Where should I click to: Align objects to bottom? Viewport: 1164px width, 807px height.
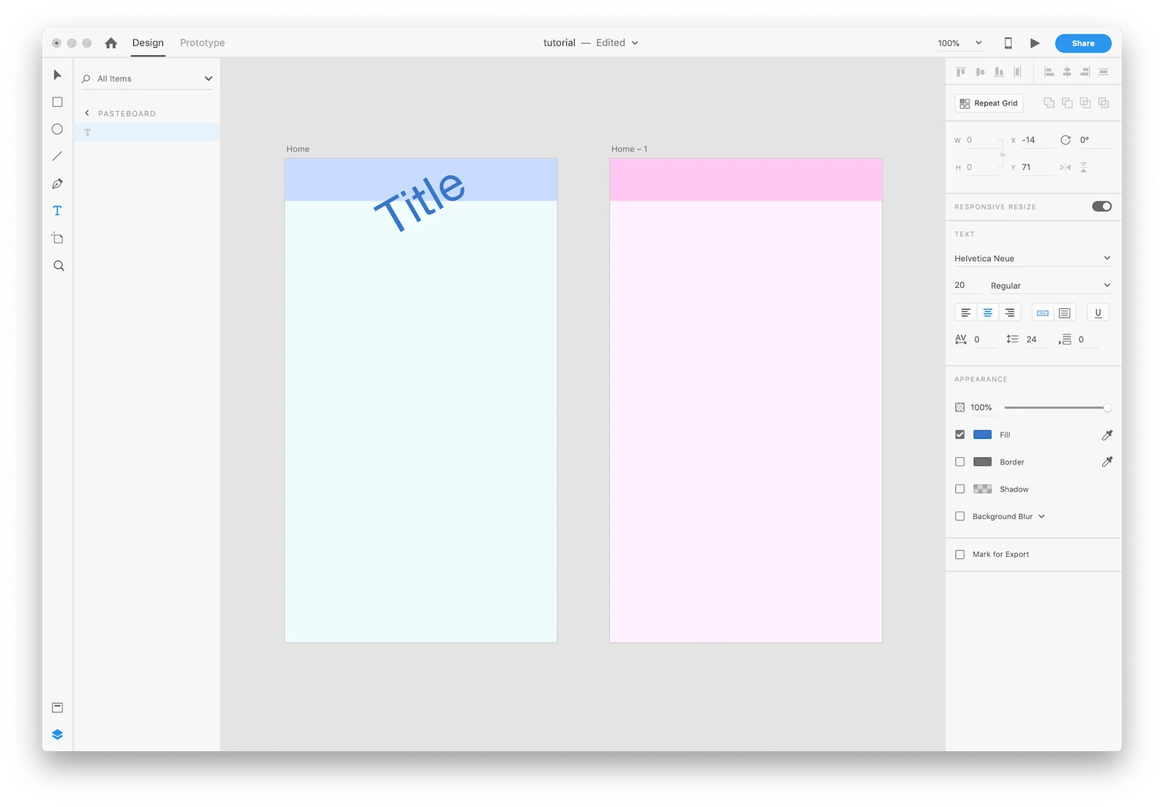coord(999,72)
